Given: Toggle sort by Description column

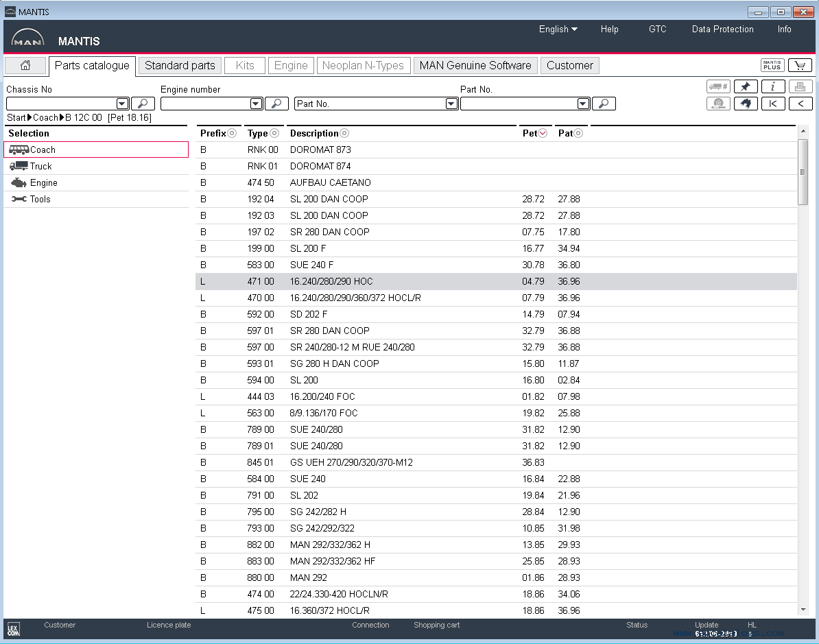Looking at the screenshot, I should pos(345,133).
